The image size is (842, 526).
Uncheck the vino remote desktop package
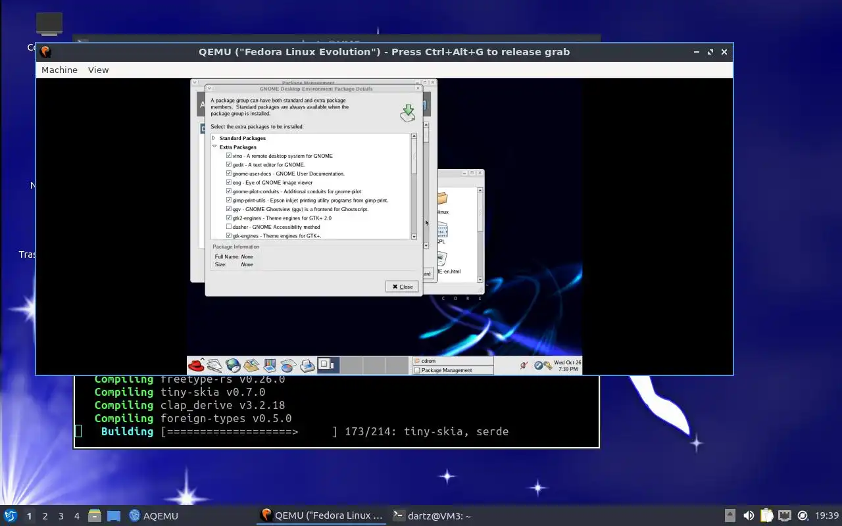(229, 156)
